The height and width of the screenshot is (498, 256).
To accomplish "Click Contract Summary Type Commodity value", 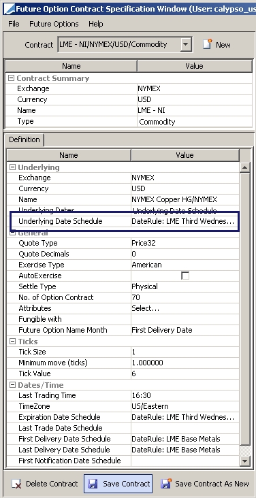I will tap(194, 121).
